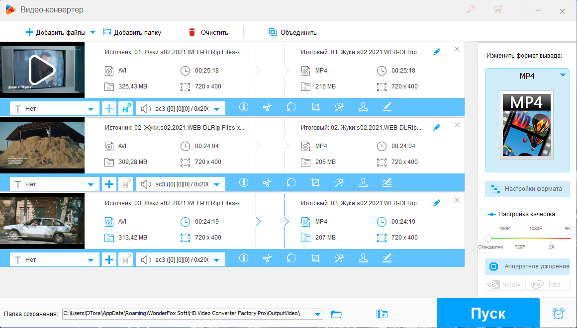Click 'Добавить папку' in toolbar
This screenshot has width=577, height=328.
pos(132,32)
